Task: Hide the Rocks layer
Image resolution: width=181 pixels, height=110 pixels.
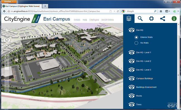Action: (x=131, y=96)
